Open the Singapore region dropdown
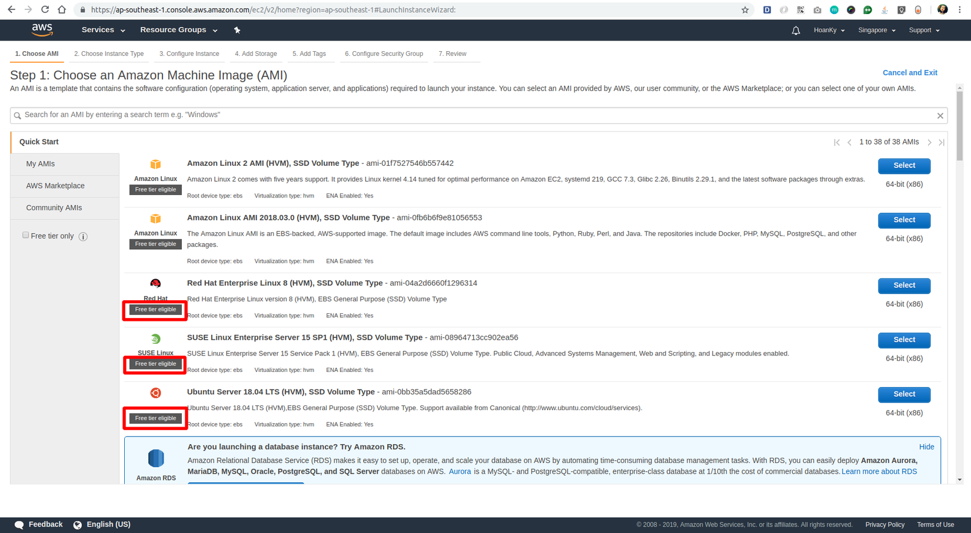 click(x=877, y=31)
